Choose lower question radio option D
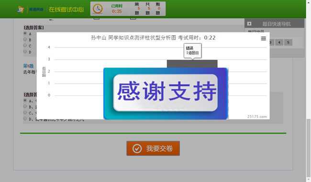 25,119
